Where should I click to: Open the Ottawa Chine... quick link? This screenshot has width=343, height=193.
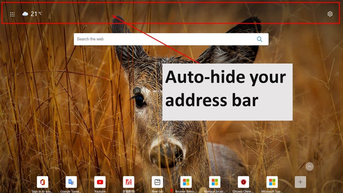pyautogui.click(x=243, y=182)
